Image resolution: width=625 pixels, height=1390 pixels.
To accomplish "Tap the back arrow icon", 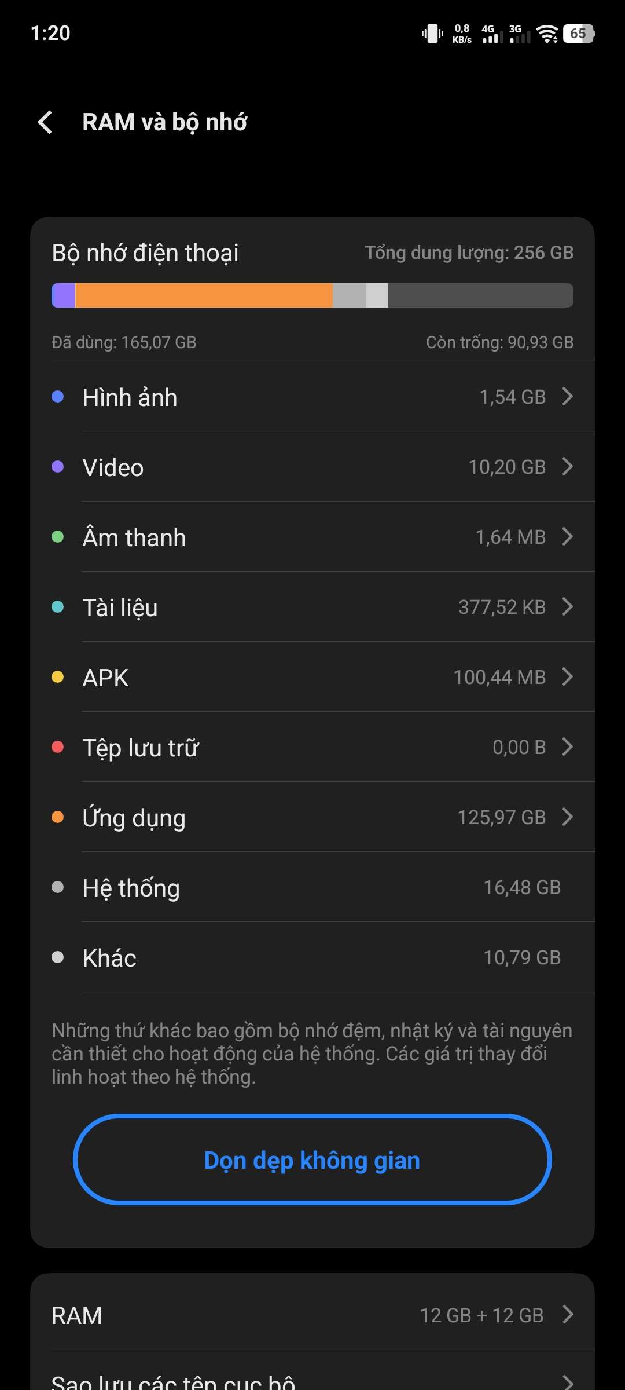I will [x=45, y=122].
